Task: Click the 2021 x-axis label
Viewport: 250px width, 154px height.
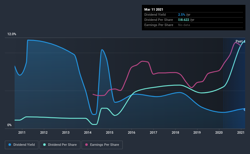Action: click(241, 132)
